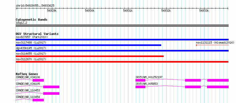Click the Cytogenetic Bands track title
The height and width of the screenshot is (103, 236).
[32, 20]
